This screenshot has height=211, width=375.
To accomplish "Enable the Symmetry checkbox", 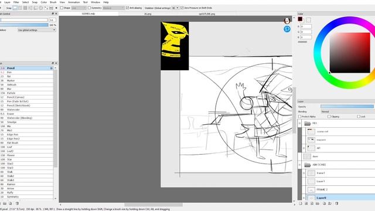I will coord(89,8).
